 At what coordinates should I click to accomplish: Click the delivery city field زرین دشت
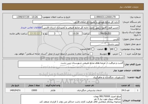click(x=105, y=44)
